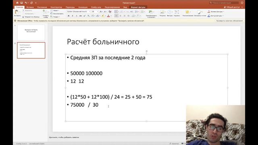Screen dimensions: 258x145
Task: Click the Заметки button in status bar
Action: tap(174, 143)
